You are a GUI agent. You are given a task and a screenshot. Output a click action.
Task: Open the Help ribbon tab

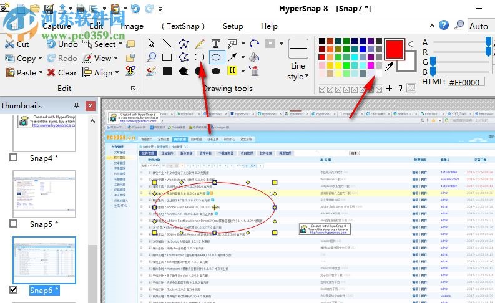pyautogui.click(x=269, y=26)
